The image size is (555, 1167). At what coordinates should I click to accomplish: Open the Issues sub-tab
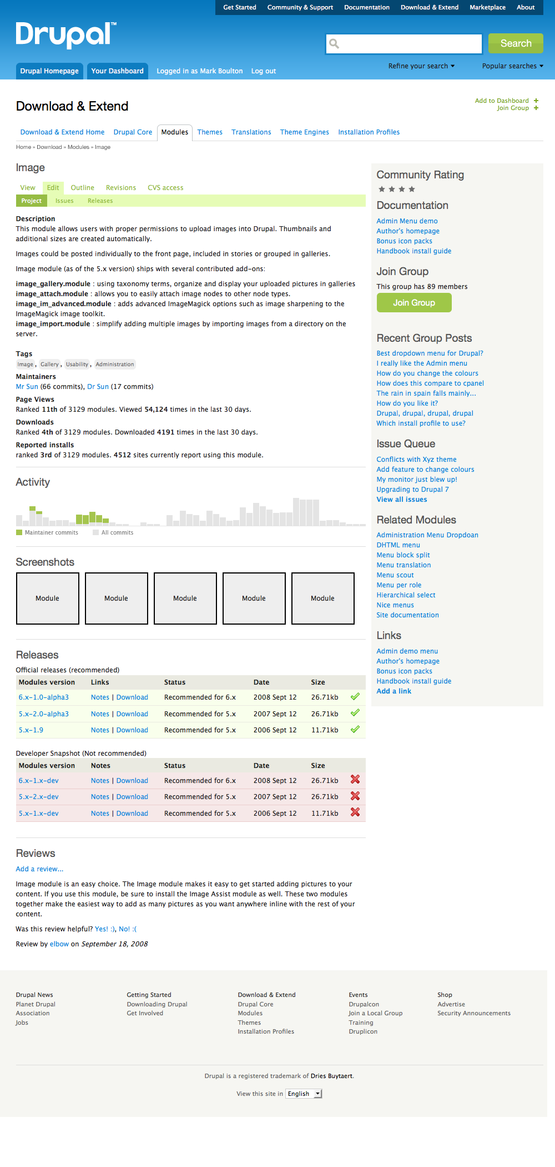[x=64, y=201]
